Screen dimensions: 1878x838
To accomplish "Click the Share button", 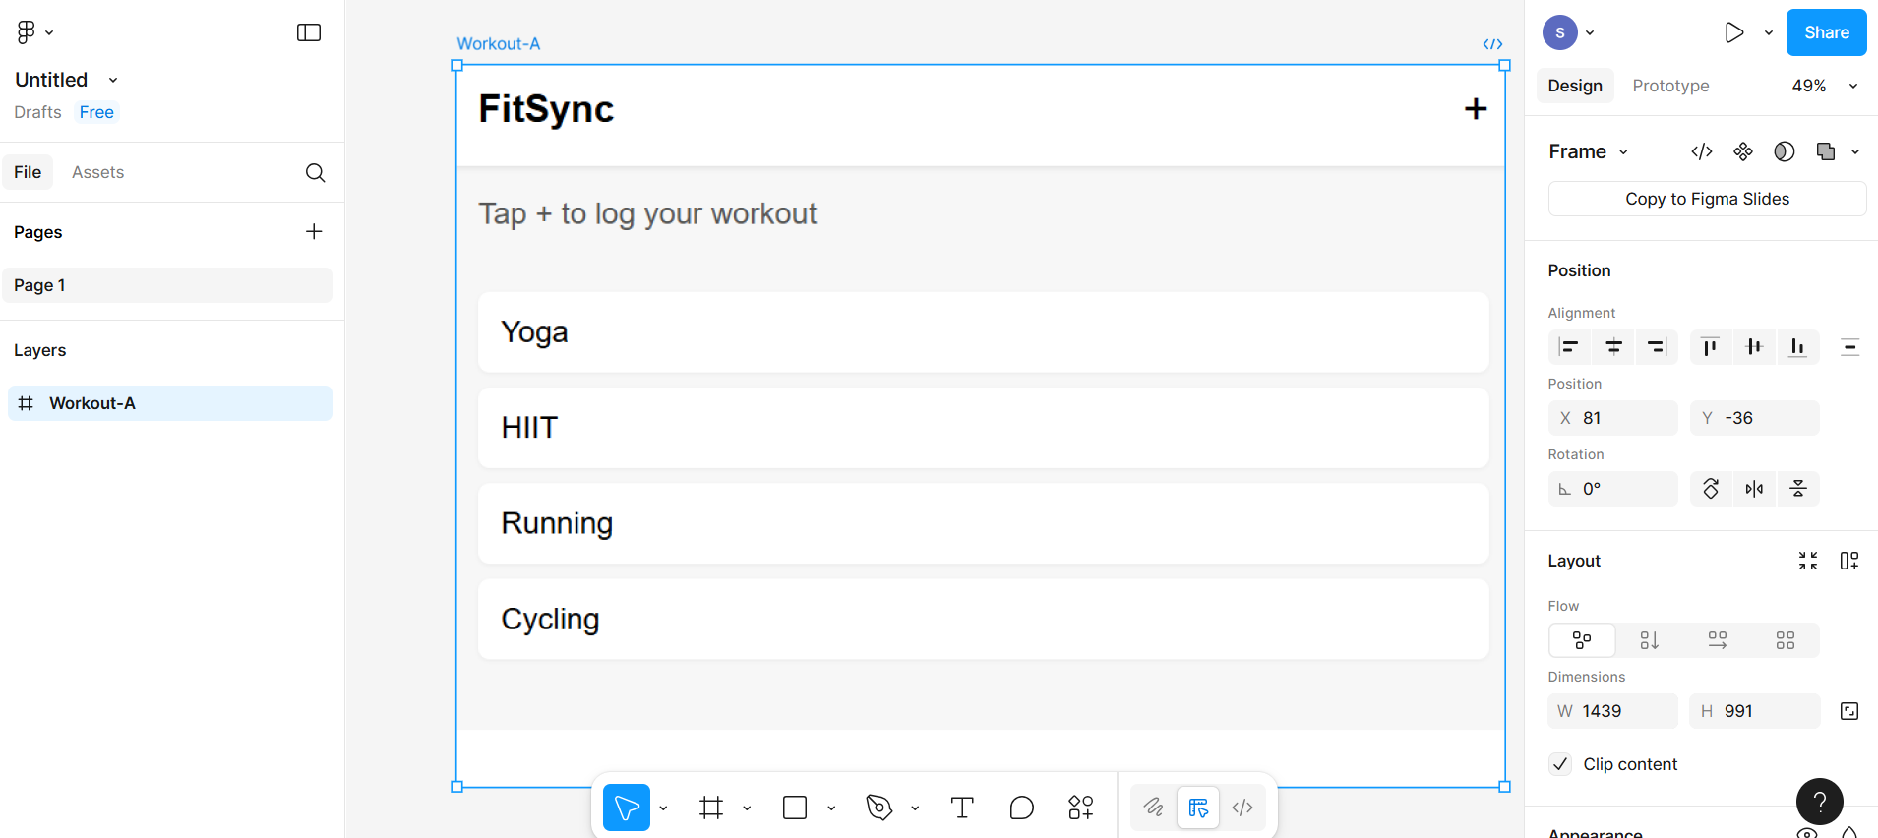I will coord(1826,32).
